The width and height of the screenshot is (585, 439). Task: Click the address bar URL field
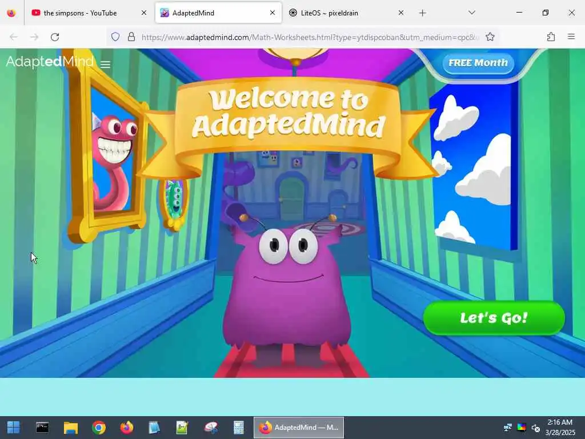tap(310, 37)
